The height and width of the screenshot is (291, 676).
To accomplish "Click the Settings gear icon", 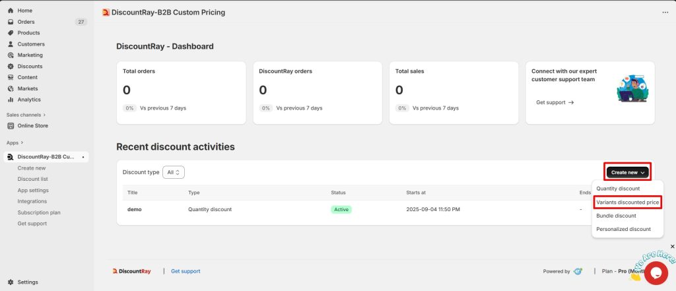I will pyautogui.click(x=11, y=282).
